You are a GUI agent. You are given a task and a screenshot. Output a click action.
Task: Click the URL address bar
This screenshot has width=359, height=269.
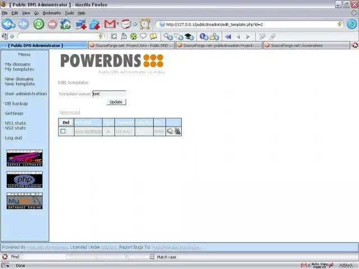coord(250,24)
